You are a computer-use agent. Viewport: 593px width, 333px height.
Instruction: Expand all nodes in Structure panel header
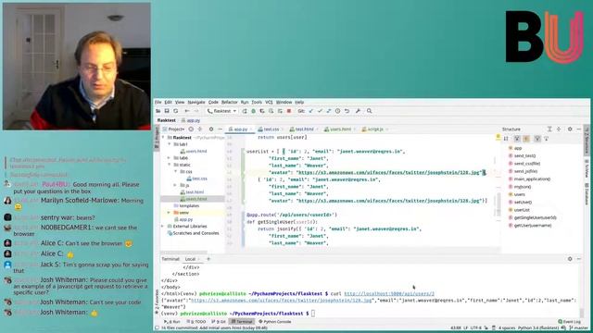point(549,129)
